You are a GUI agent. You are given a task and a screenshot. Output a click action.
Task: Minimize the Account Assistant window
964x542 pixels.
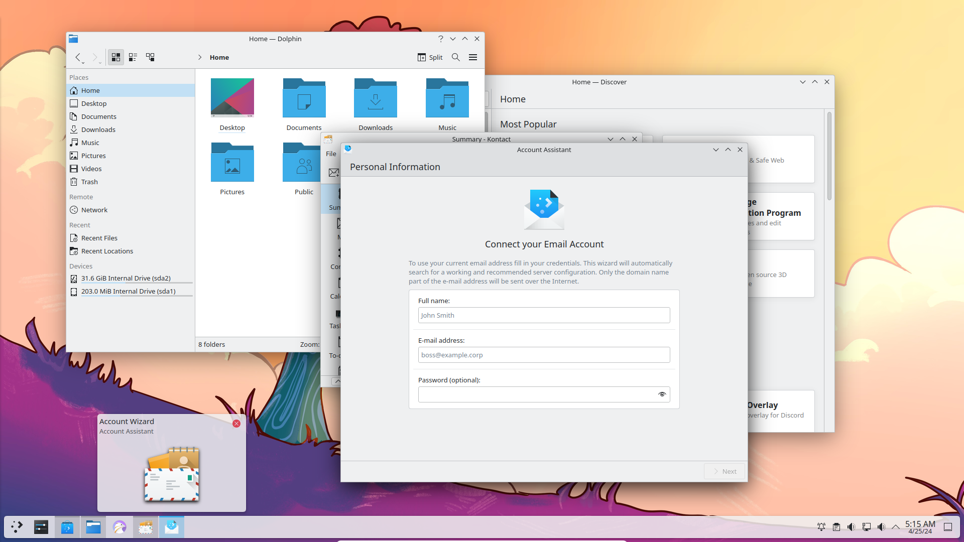[x=716, y=150]
